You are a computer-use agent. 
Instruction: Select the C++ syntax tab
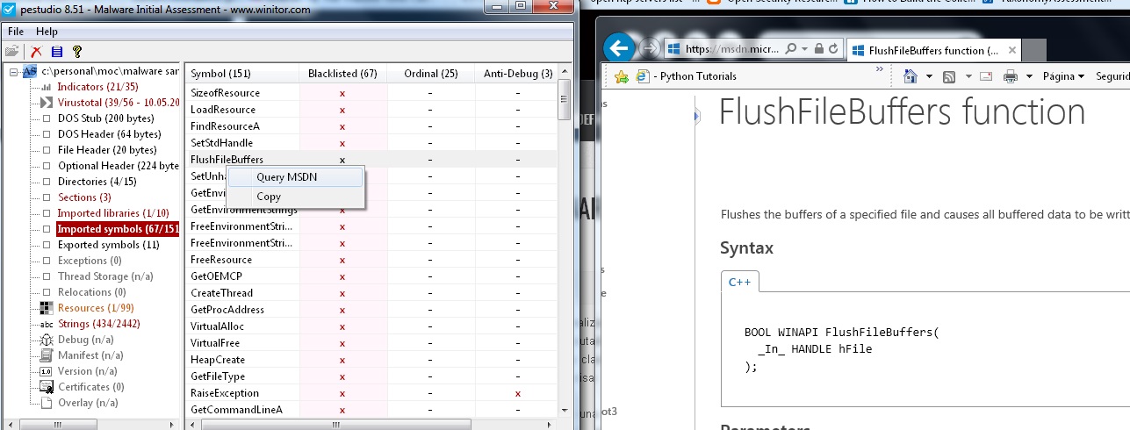[739, 282]
